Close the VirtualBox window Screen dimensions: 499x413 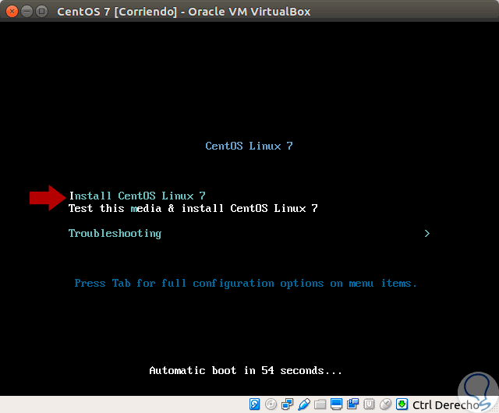click(12, 12)
